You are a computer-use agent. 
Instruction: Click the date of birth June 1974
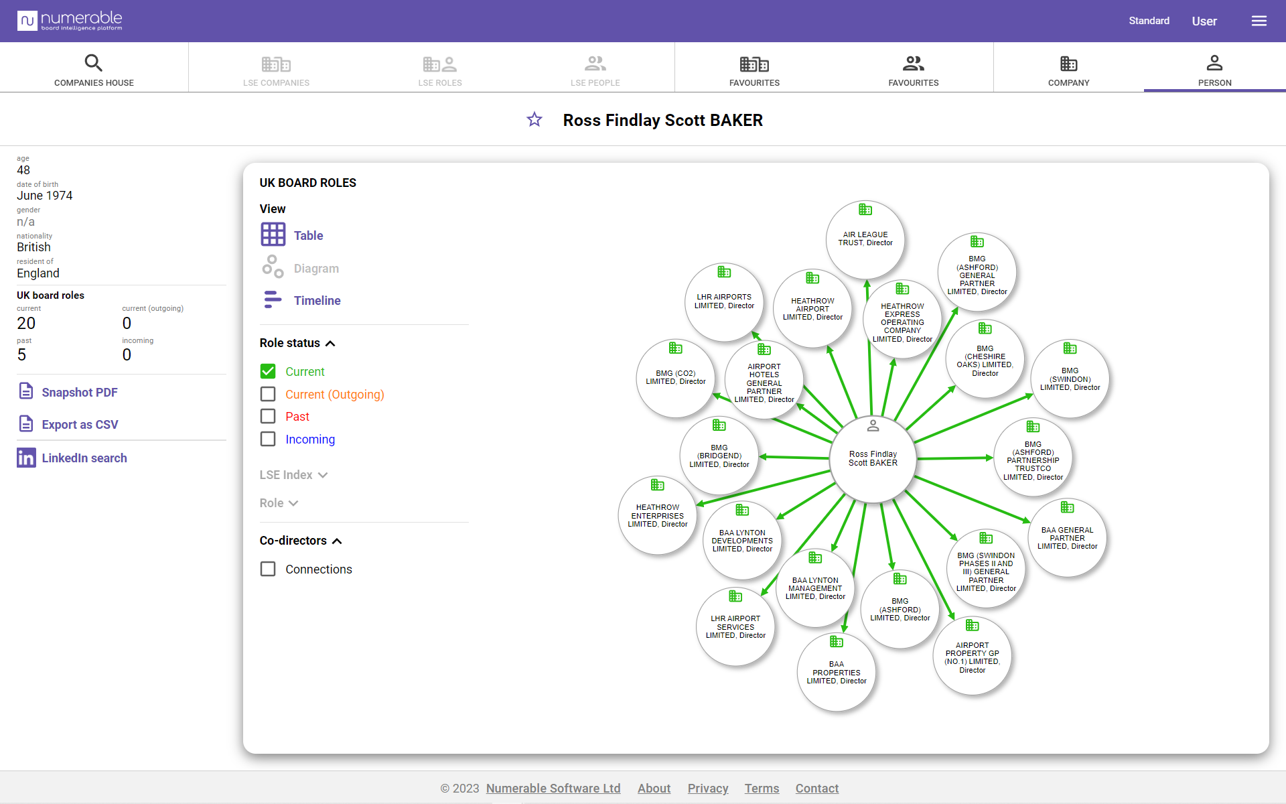click(44, 196)
